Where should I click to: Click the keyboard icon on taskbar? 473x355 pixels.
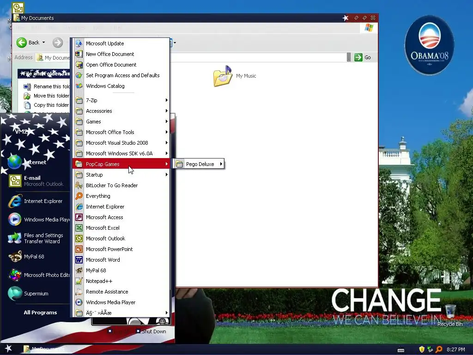tap(401, 350)
